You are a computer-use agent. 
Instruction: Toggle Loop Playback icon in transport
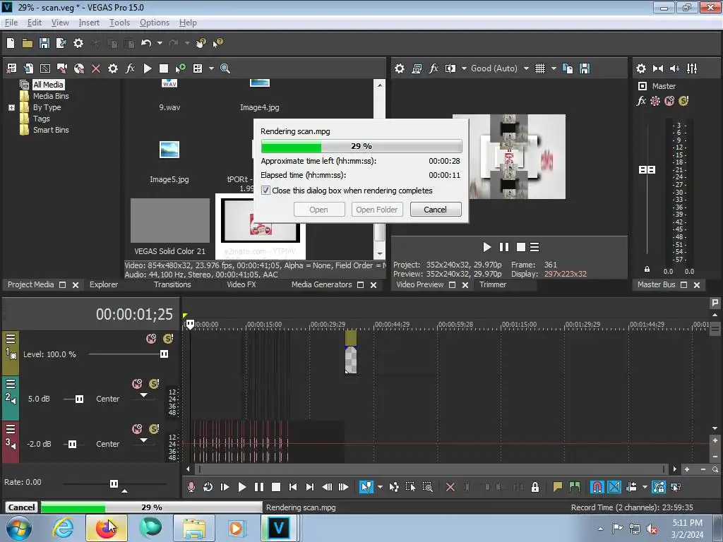(208, 487)
